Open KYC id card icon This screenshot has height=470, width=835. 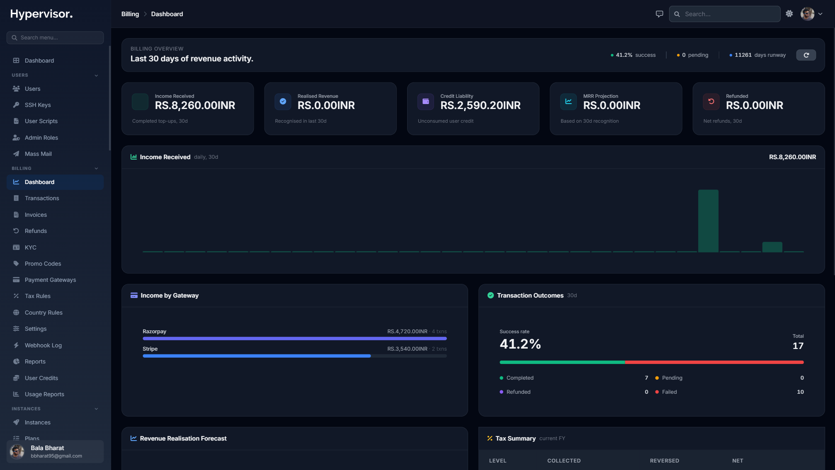[16, 247]
